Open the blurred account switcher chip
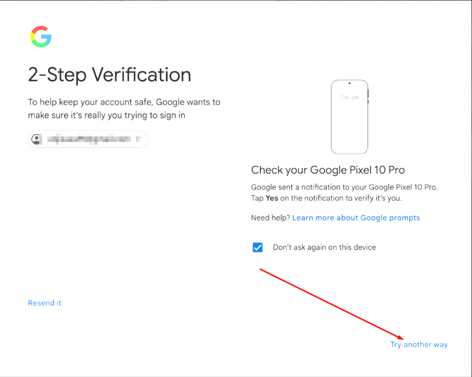The image size is (472, 377). coord(88,139)
